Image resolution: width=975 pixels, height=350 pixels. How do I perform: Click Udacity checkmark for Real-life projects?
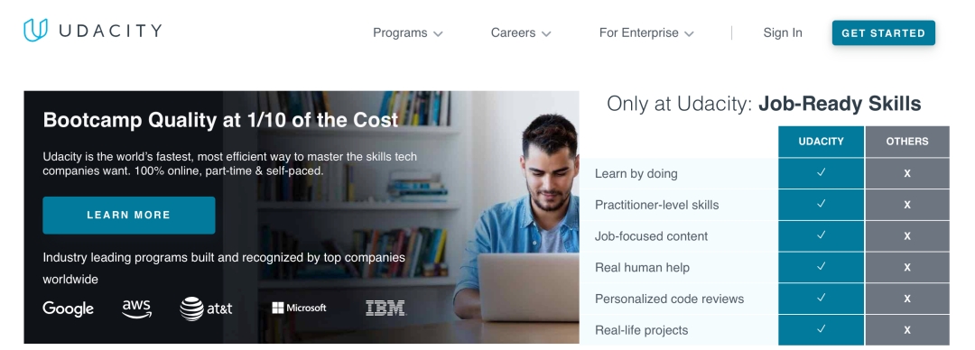821,329
